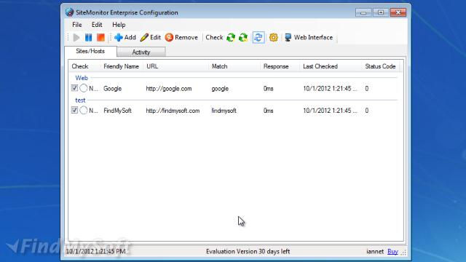Click the Buy link in status bar
The image size is (466, 262).
[x=392, y=252]
